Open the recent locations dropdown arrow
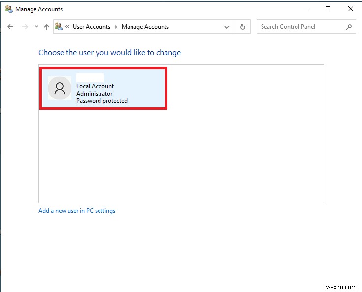This screenshot has height=292, width=362. point(36,26)
